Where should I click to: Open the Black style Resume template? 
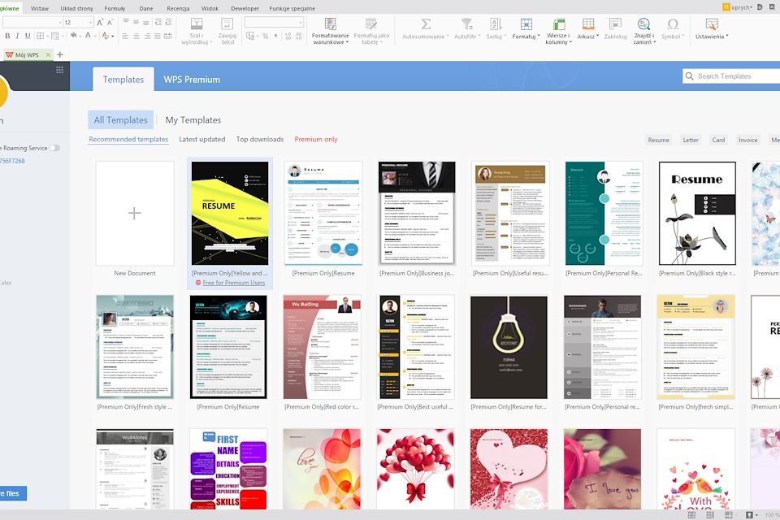[x=697, y=213]
